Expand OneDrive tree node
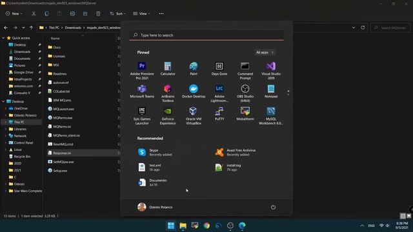Screen dimensions: 413x232 [x=6, y=108]
